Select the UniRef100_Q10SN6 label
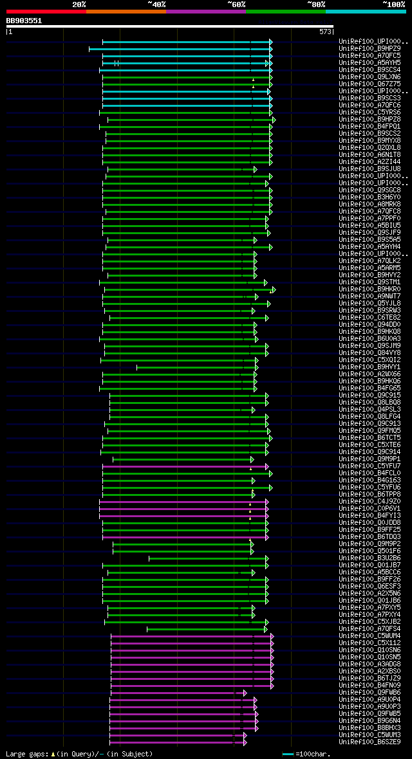The width and height of the screenshot is (412, 759). [x=370, y=650]
